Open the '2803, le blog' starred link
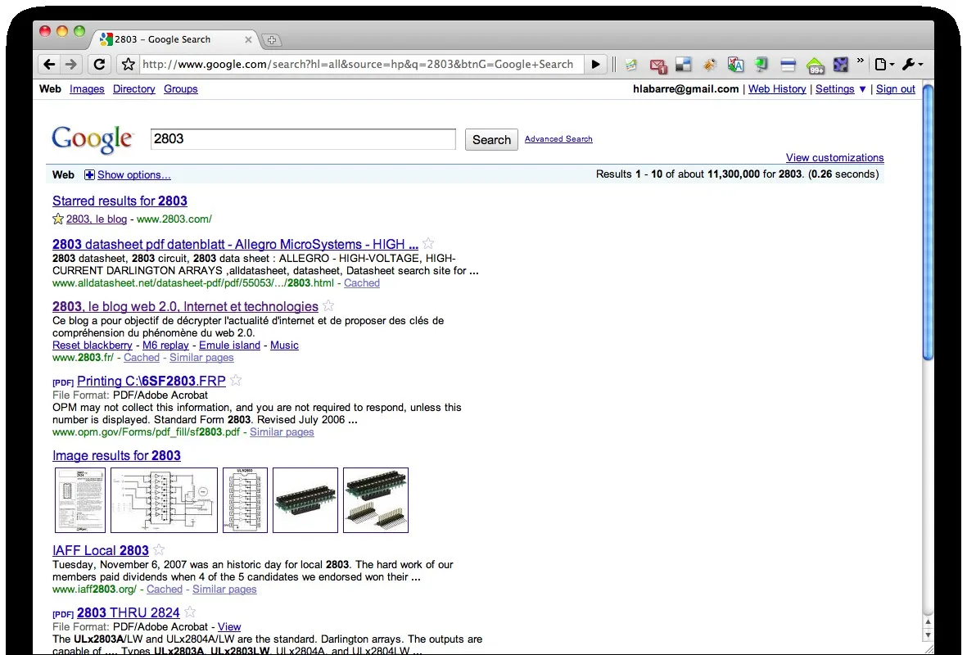This screenshot has width=967, height=655. (x=96, y=219)
